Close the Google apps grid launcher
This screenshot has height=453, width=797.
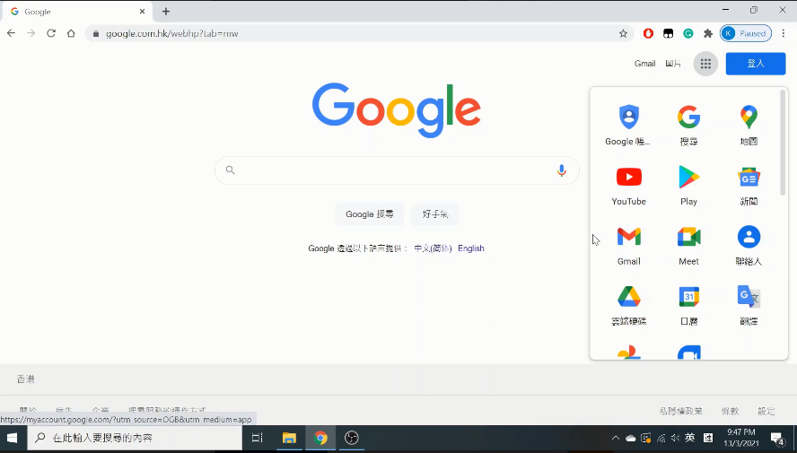tap(705, 64)
